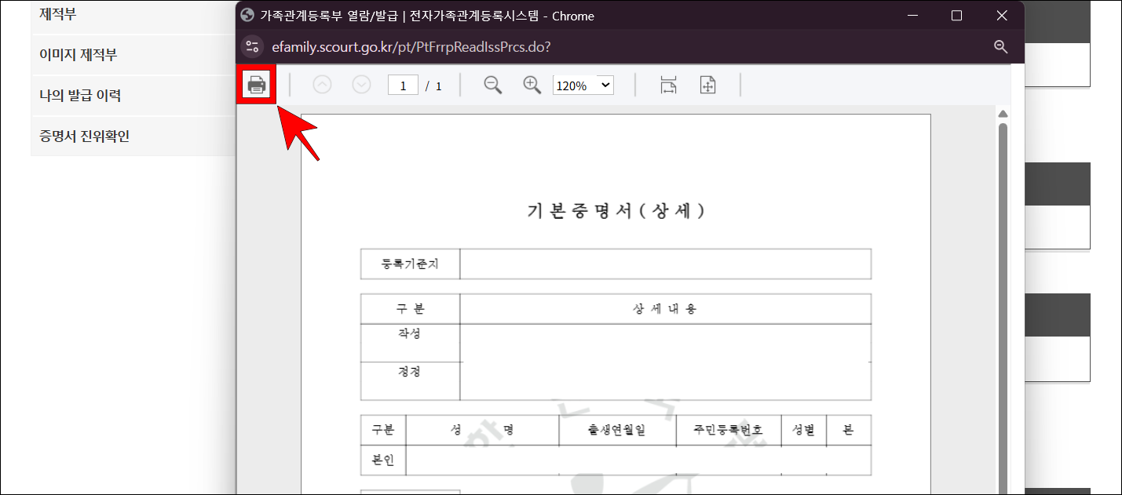Click the site information icon beside the URL
Viewport: 1122px width, 495px height.
point(251,47)
